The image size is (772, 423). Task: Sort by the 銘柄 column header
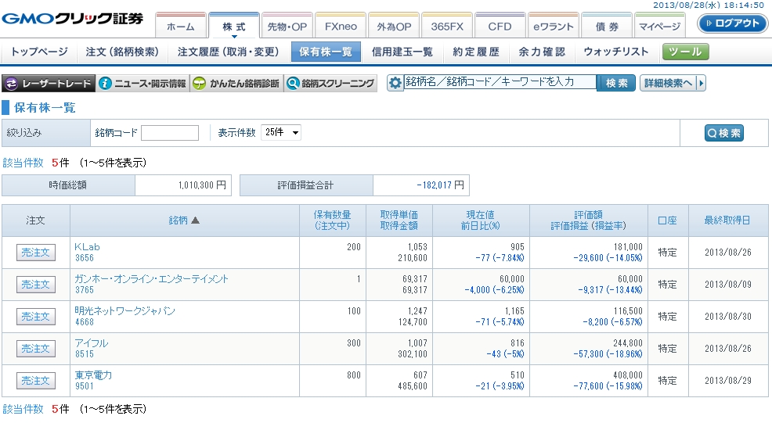[x=185, y=220]
